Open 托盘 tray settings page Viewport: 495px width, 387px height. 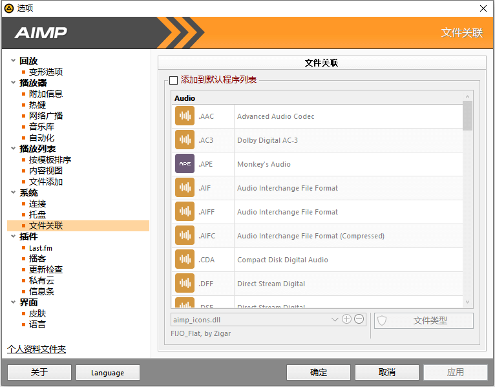37,214
